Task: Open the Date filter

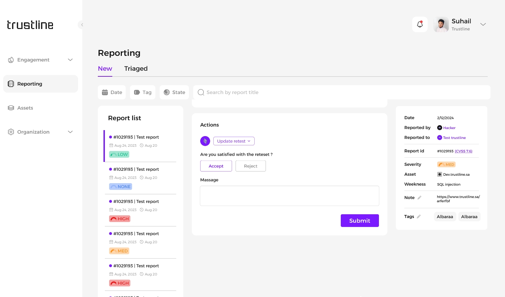Action: tap(112, 92)
